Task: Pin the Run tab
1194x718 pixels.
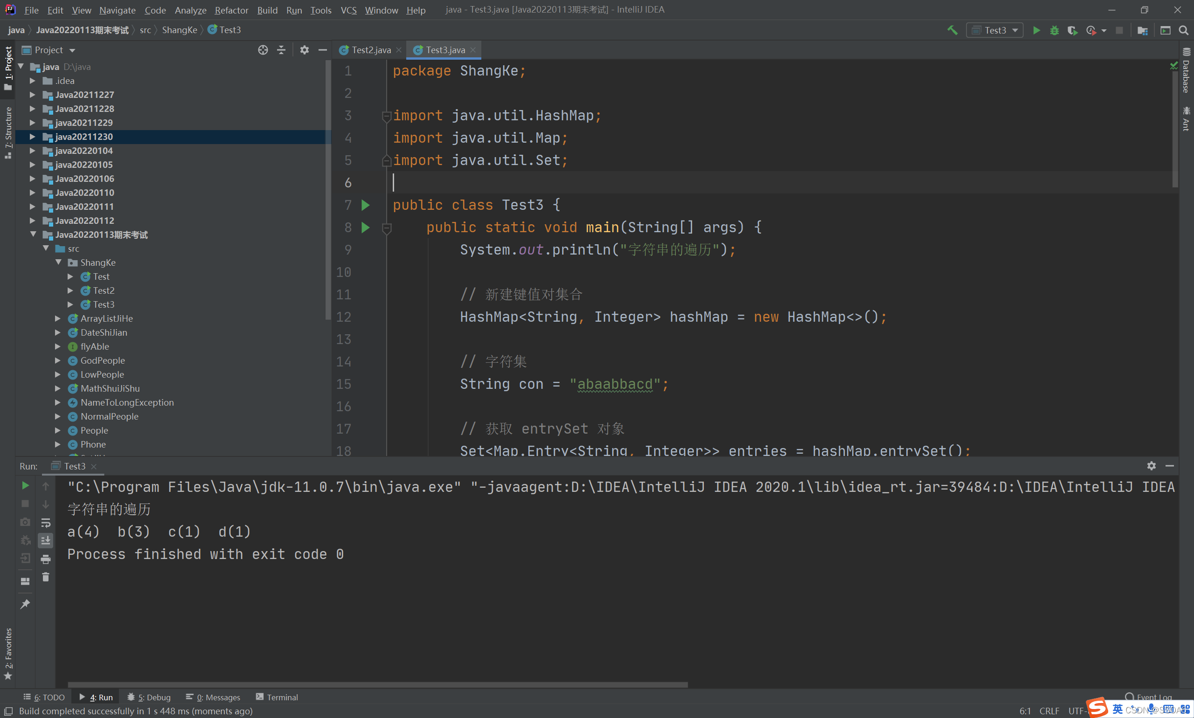Action: click(x=25, y=604)
